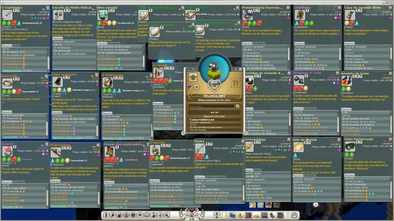Select the Drakorvonas epaulettes thumbnail
Image resolution: width=394 pixels, height=221 pixels.
55,153
